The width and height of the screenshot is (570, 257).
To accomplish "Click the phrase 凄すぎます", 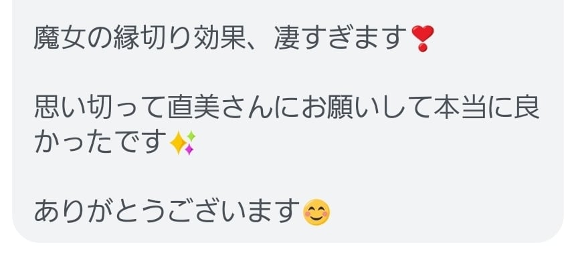I will [342, 37].
